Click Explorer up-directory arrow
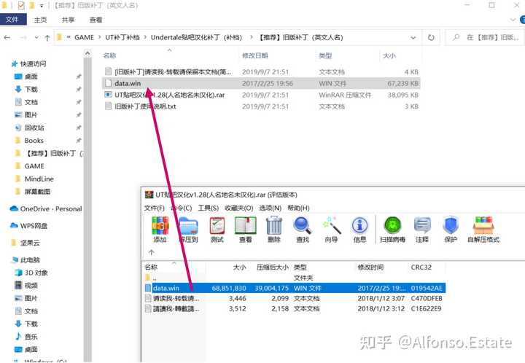The height and width of the screenshot is (363, 525). tap(47, 37)
